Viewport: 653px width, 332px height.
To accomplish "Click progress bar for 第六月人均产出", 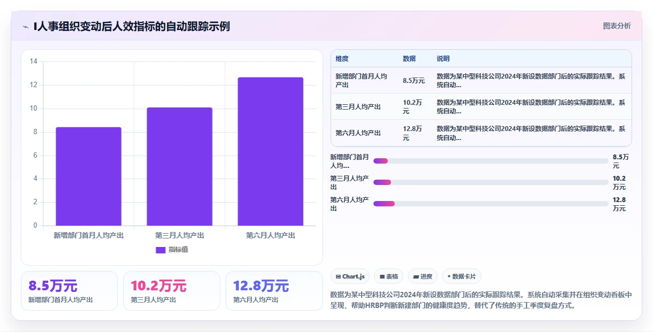I will pos(491,204).
